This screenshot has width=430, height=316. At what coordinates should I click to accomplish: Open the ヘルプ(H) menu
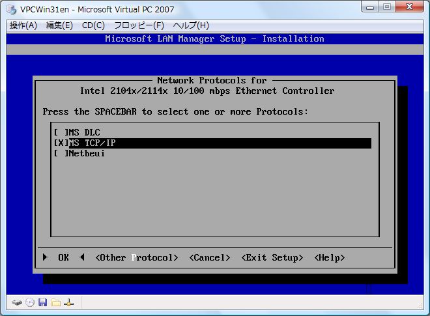click(x=191, y=25)
